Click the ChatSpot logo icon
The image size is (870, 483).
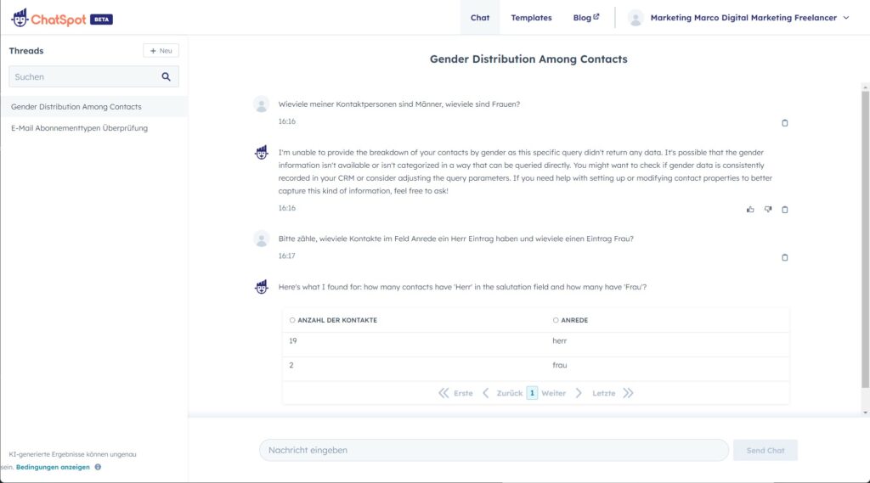[20, 19]
